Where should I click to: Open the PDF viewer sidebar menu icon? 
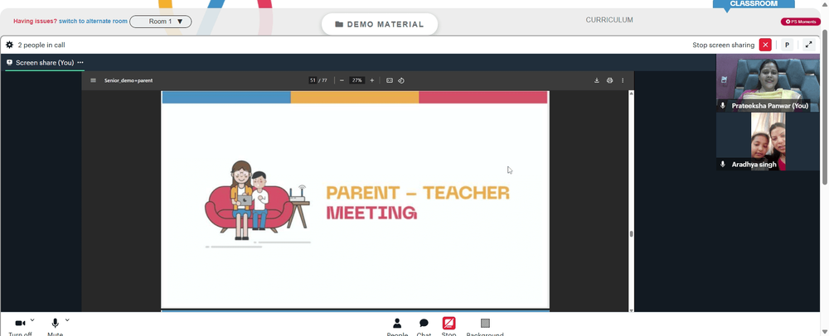click(93, 80)
